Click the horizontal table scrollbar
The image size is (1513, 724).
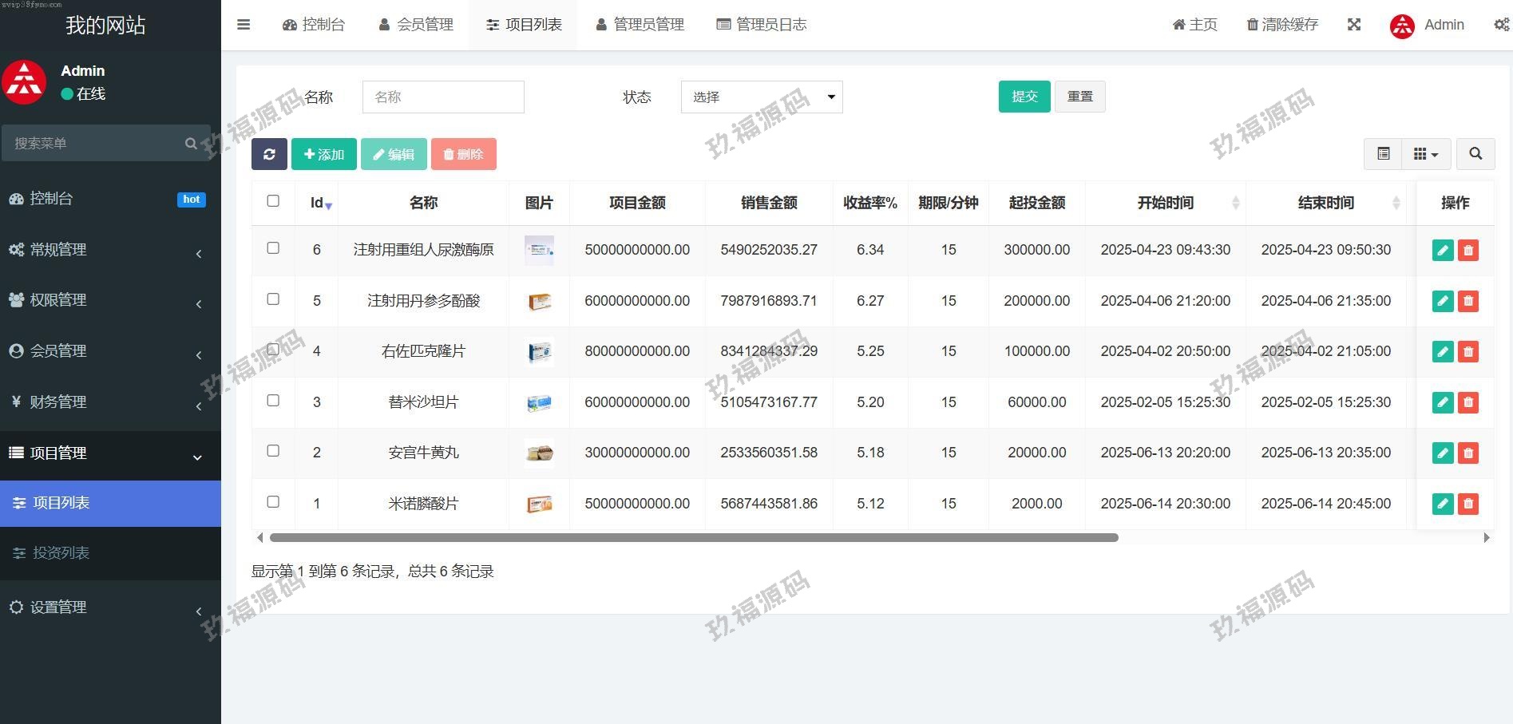pyautogui.click(x=693, y=538)
